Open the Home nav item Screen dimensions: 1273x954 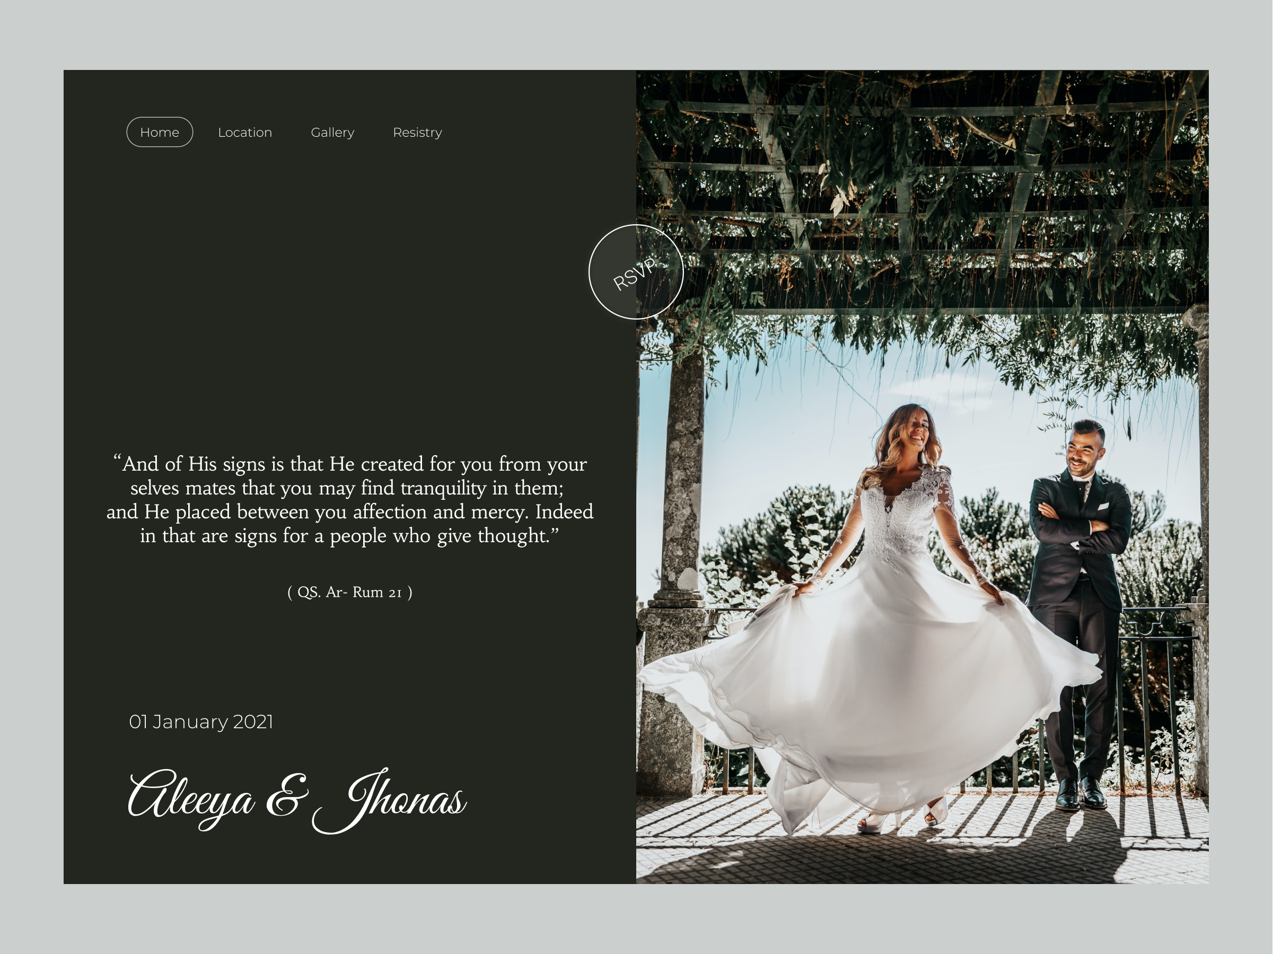tap(160, 132)
